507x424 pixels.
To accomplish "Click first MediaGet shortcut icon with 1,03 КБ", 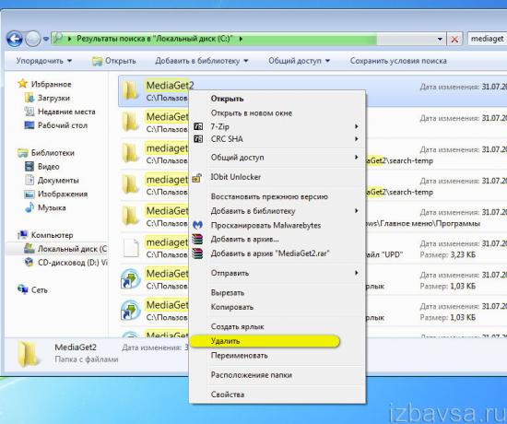I will pyautogui.click(x=131, y=278).
